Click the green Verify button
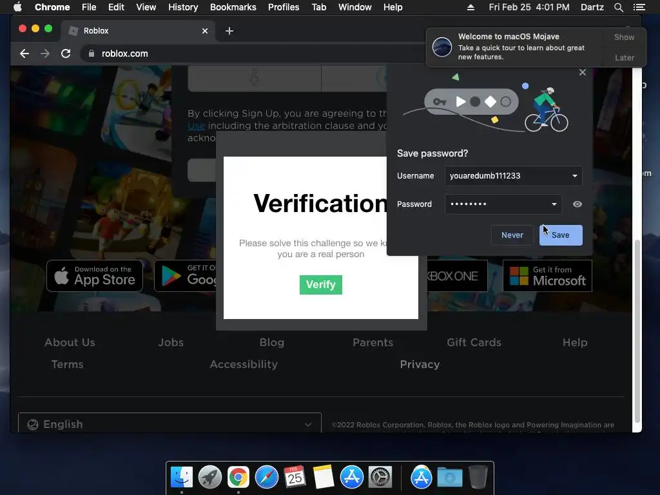 (321, 285)
